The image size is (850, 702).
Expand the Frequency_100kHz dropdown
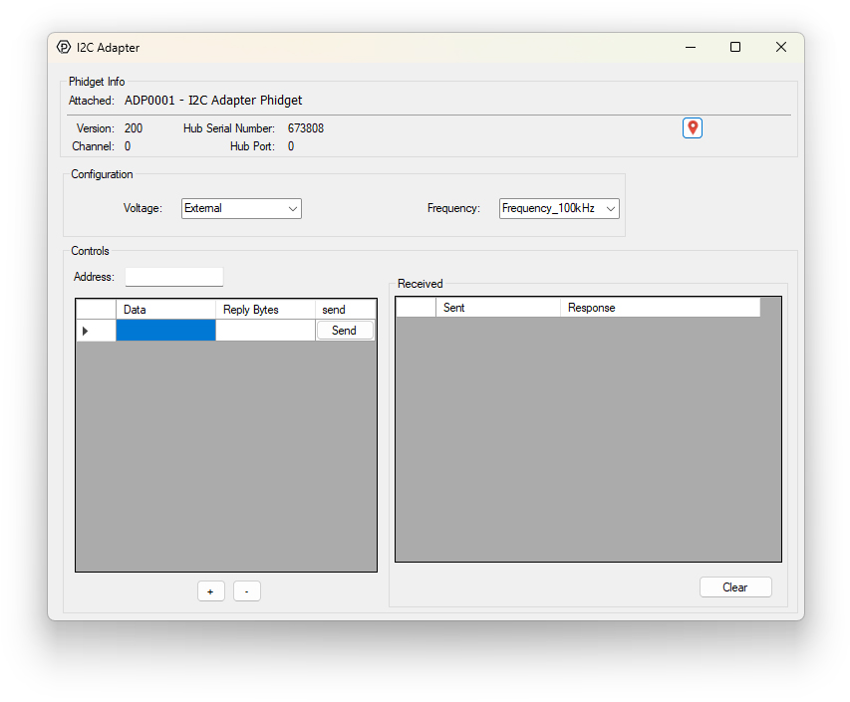pos(559,208)
